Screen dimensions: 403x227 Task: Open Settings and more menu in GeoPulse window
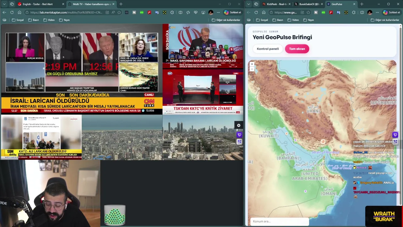(x=377, y=12)
